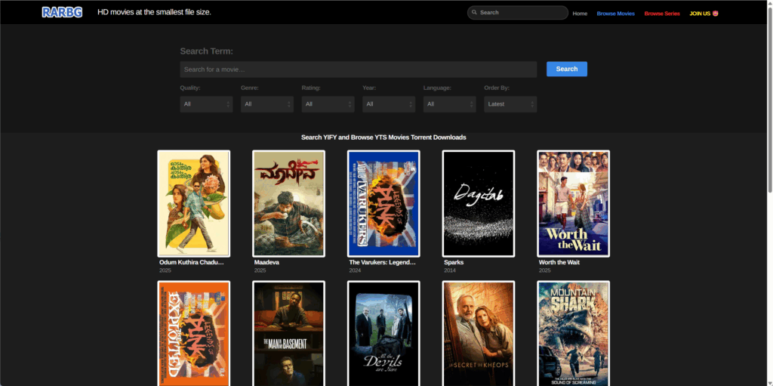Screen dimensions: 773x386
Task: Click the magnifier icon in header search
Action: click(474, 13)
